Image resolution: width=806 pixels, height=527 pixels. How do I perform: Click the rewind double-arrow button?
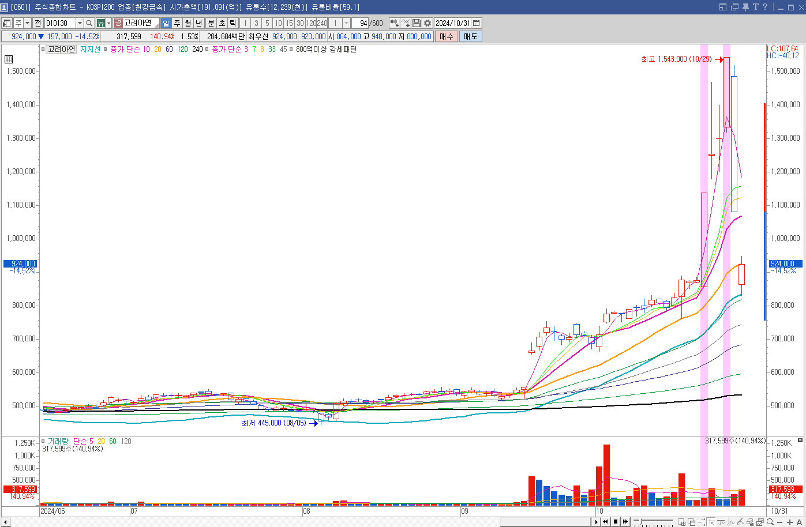pyautogui.click(x=605, y=522)
